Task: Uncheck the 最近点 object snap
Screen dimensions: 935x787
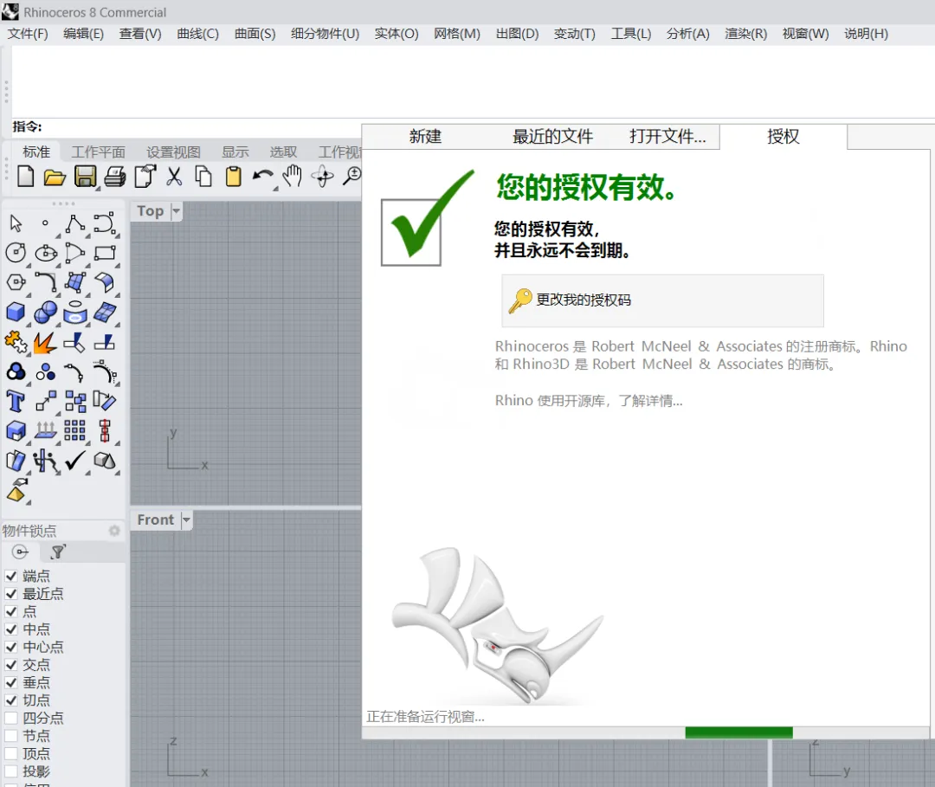Action: pos(10,594)
